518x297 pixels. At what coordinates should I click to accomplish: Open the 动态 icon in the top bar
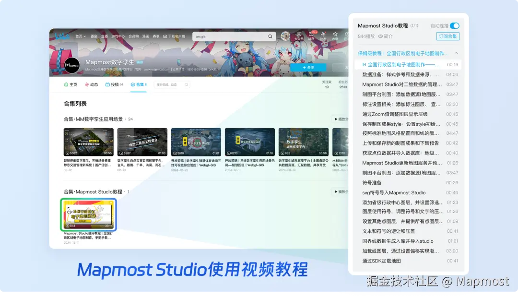click(x=323, y=36)
